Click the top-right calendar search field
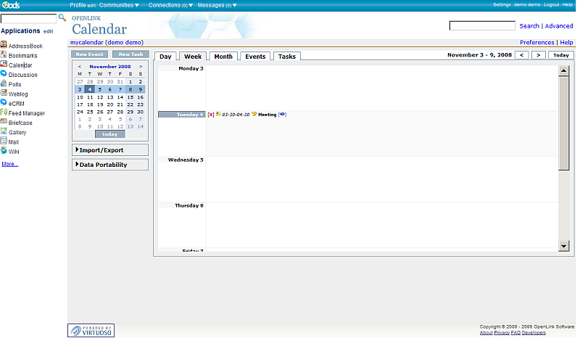This screenshot has width=580, height=346. point(482,26)
